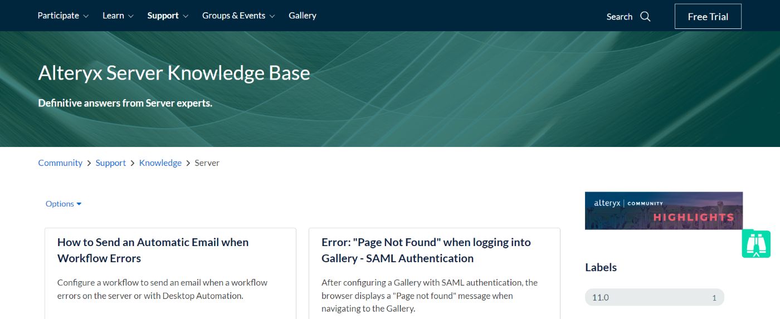Click the green binoculars floating icon

[x=755, y=244]
